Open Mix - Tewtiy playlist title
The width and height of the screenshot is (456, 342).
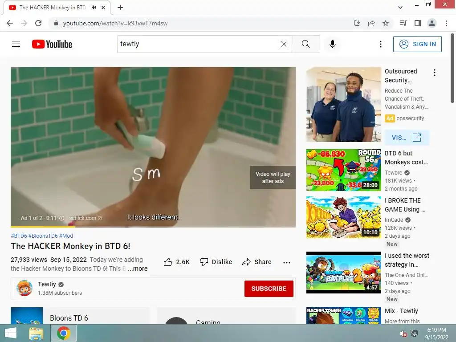[x=401, y=311]
